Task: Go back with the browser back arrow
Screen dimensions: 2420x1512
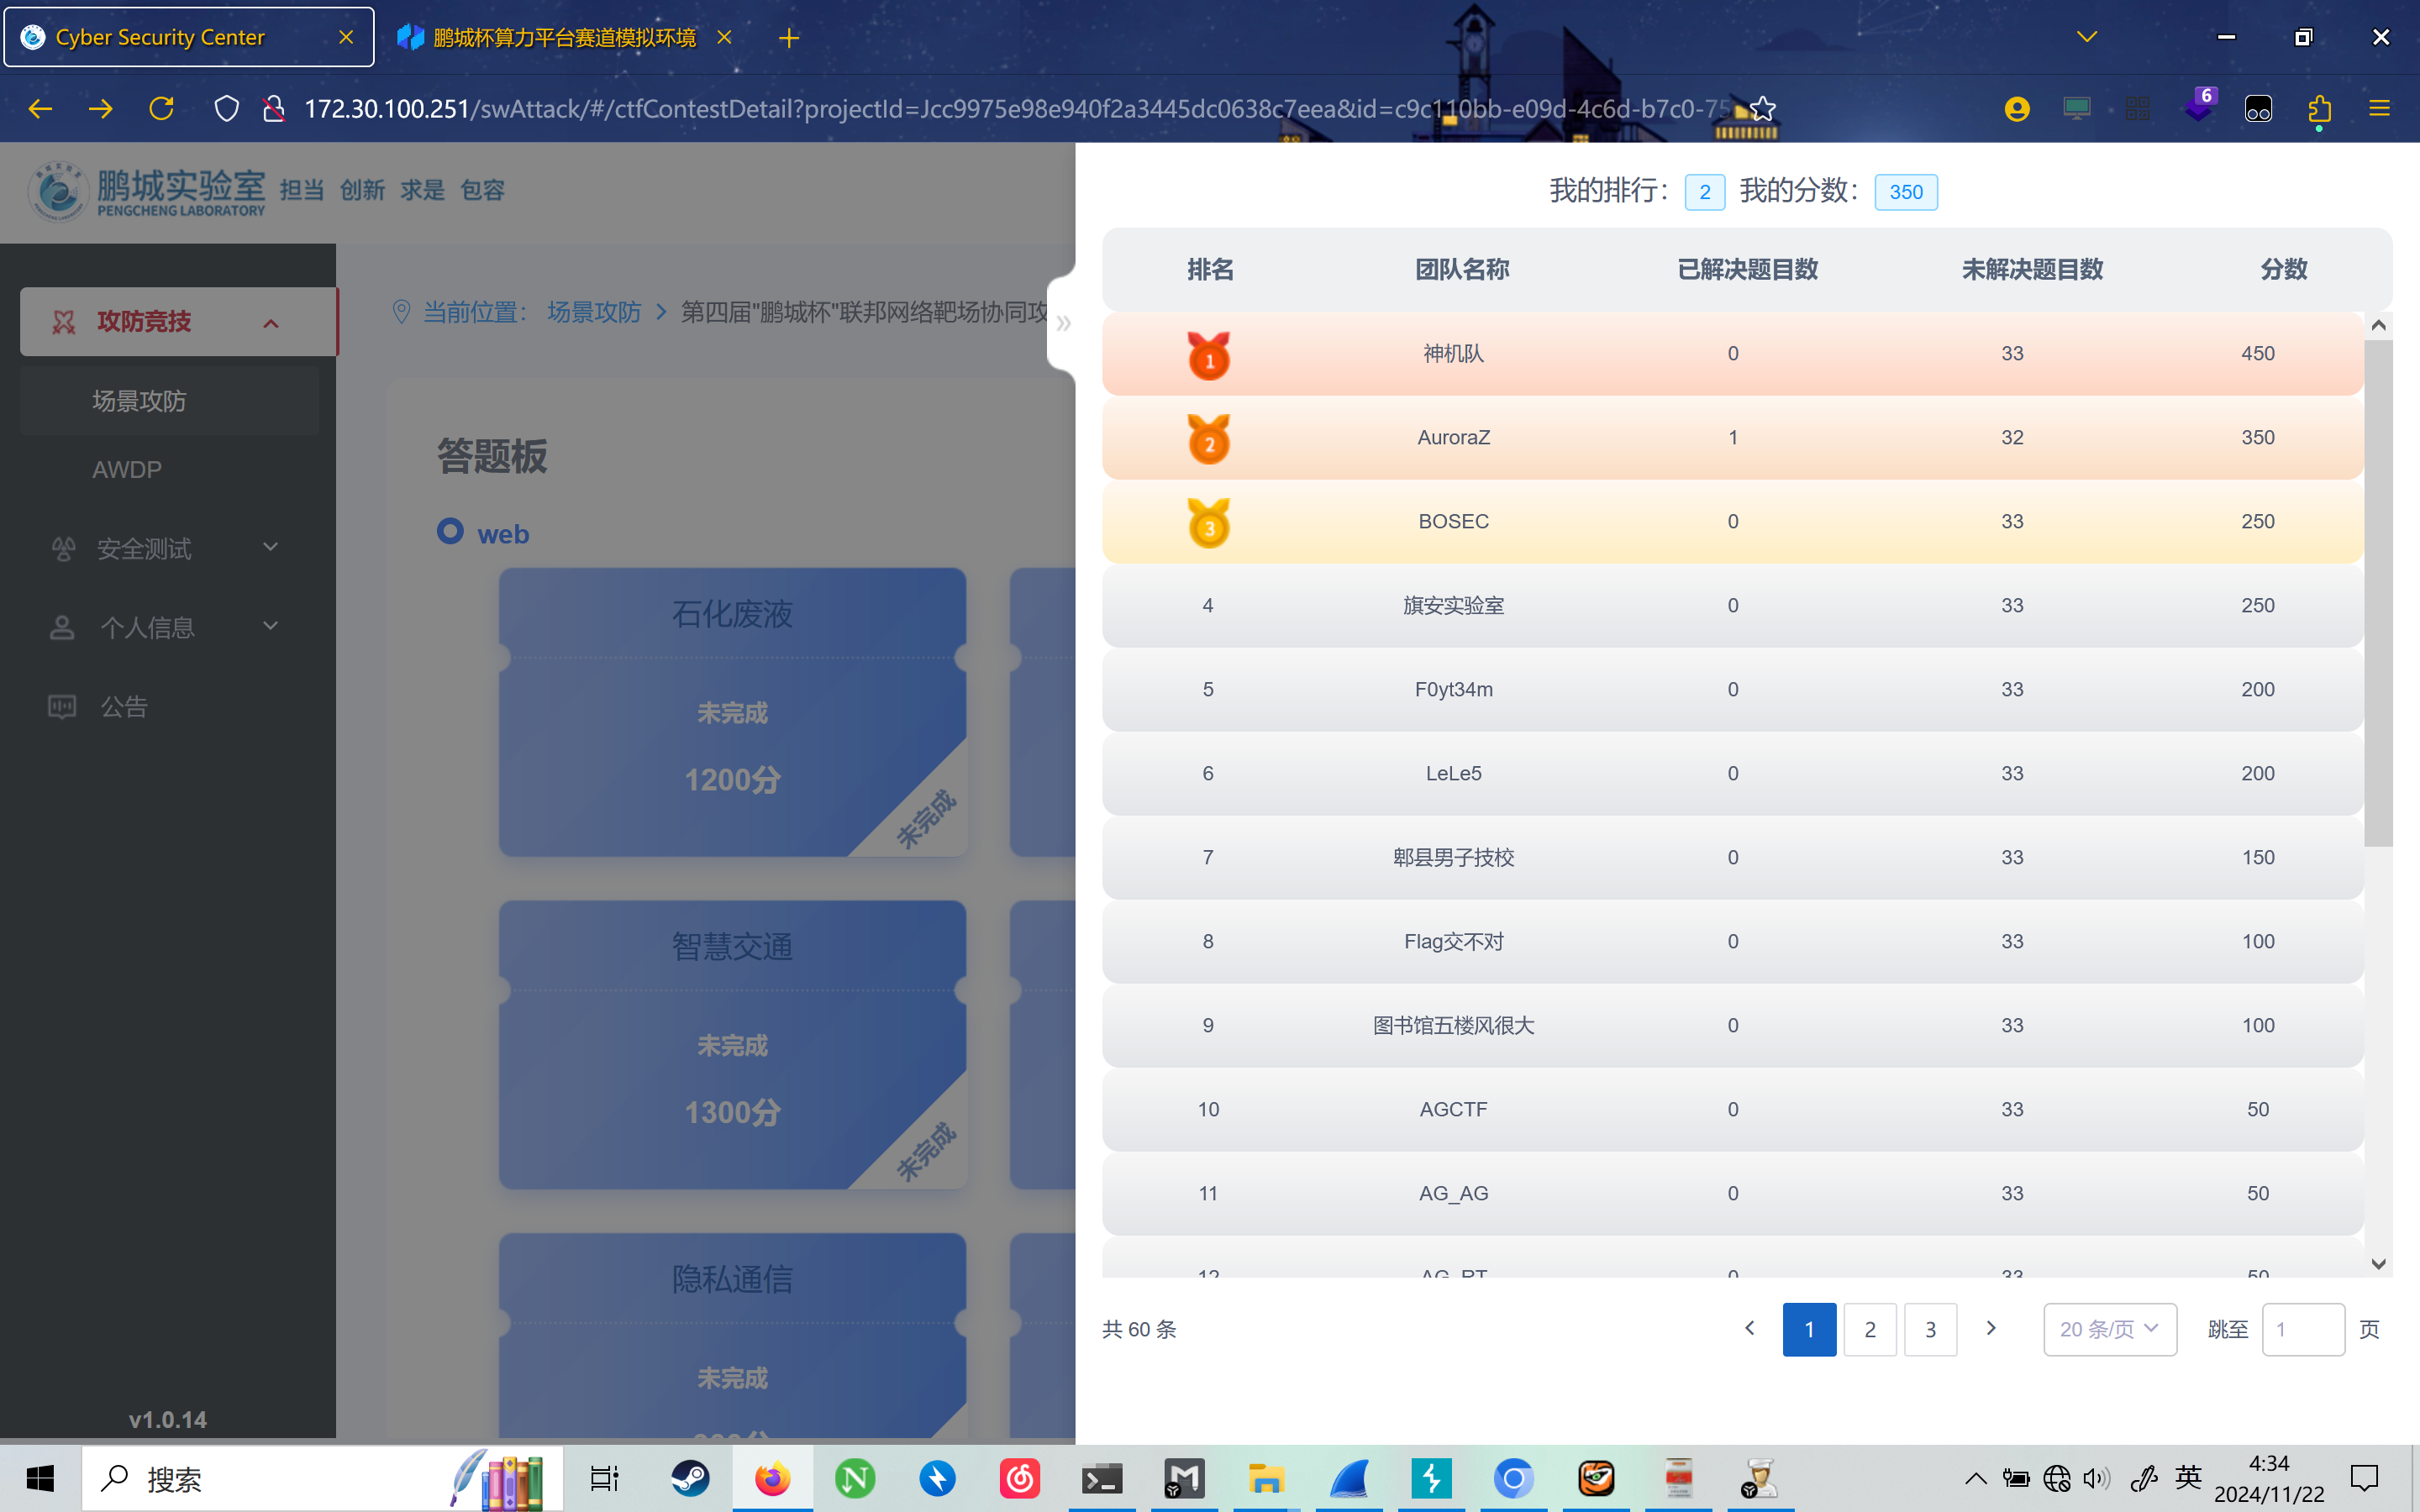Action: click(40, 108)
